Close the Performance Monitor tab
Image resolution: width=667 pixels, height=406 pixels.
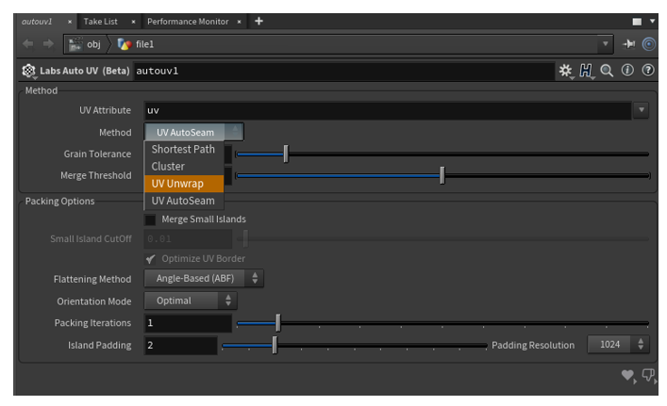239,22
